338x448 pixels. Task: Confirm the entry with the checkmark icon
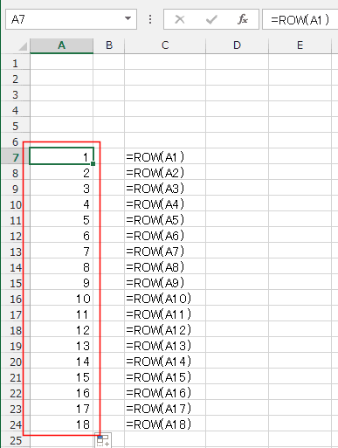tap(211, 19)
